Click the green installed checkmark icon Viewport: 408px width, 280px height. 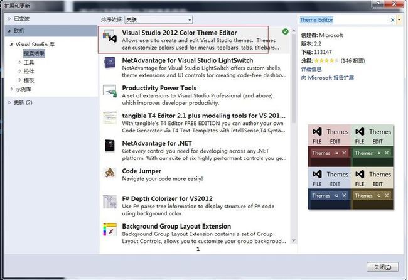pyautogui.click(x=286, y=31)
